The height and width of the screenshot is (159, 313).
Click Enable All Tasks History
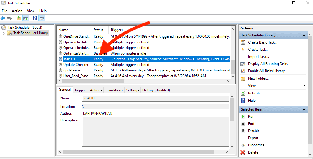pos(266,71)
